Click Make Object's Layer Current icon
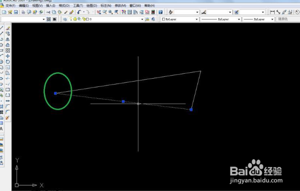The width and height of the screenshot is (300, 191). tap(147, 20)
